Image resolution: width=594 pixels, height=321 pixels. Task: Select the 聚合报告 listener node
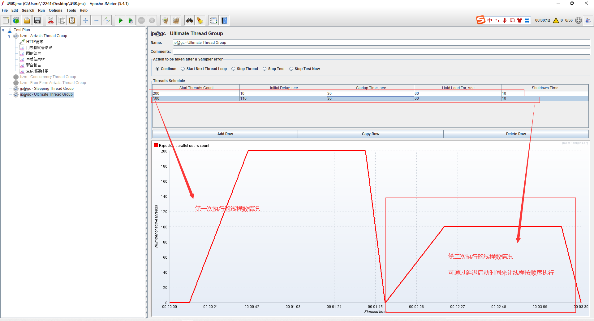33,65
